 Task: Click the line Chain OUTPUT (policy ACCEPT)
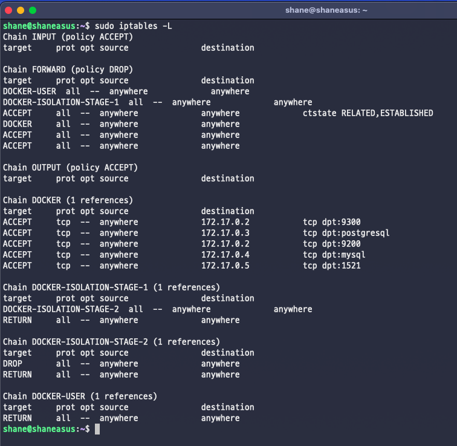coord(70,168)
